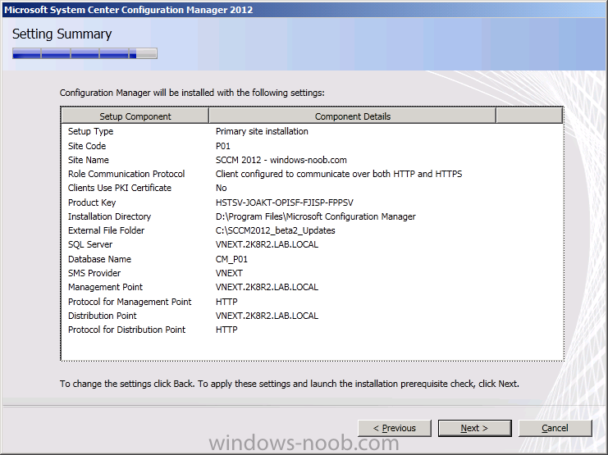This screenshot has width=608, height=455.
Task: Select the SQL Server VNEXT.2K8R2.LAB.LOCAL value
Action: coord(267,244)
